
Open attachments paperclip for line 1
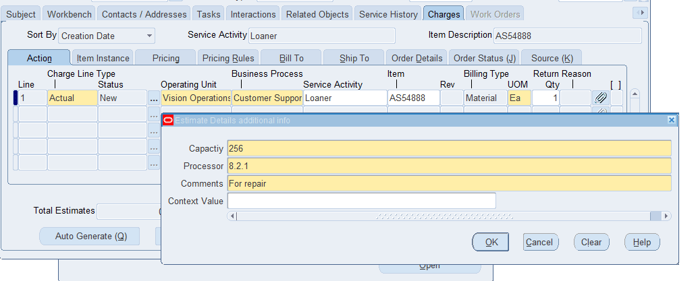(601, 98)
